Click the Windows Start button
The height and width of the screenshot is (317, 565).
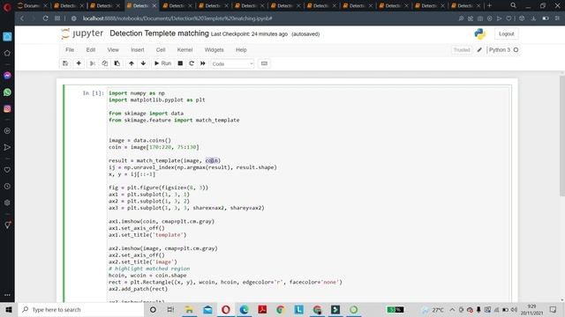[x=9, y=309]
